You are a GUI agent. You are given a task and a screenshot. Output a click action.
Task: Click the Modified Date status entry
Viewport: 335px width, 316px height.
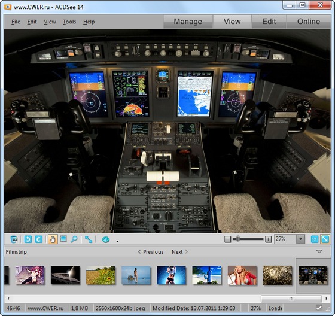pos(194,308)
